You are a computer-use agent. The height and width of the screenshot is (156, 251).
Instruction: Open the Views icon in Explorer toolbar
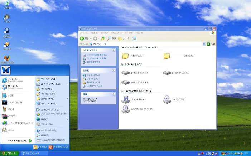pos(135,38)
